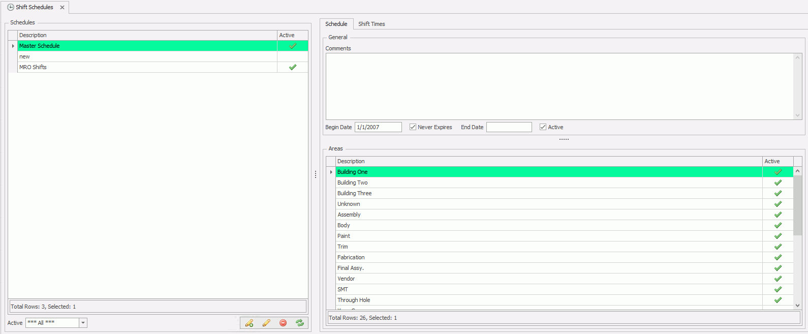Toggle the Never Expires checkbox
Image resolution: width=808 pixels, height=334 pixels.
pyautogui.click(x=413, y=127)
